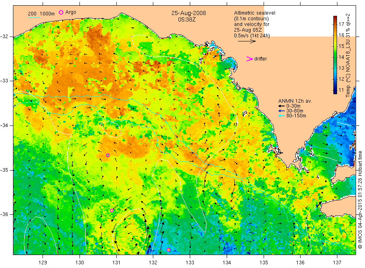Viewport: 365px width, 268px height.
Task: Click the '0-30m' depth label
Action: coord(293,106)
